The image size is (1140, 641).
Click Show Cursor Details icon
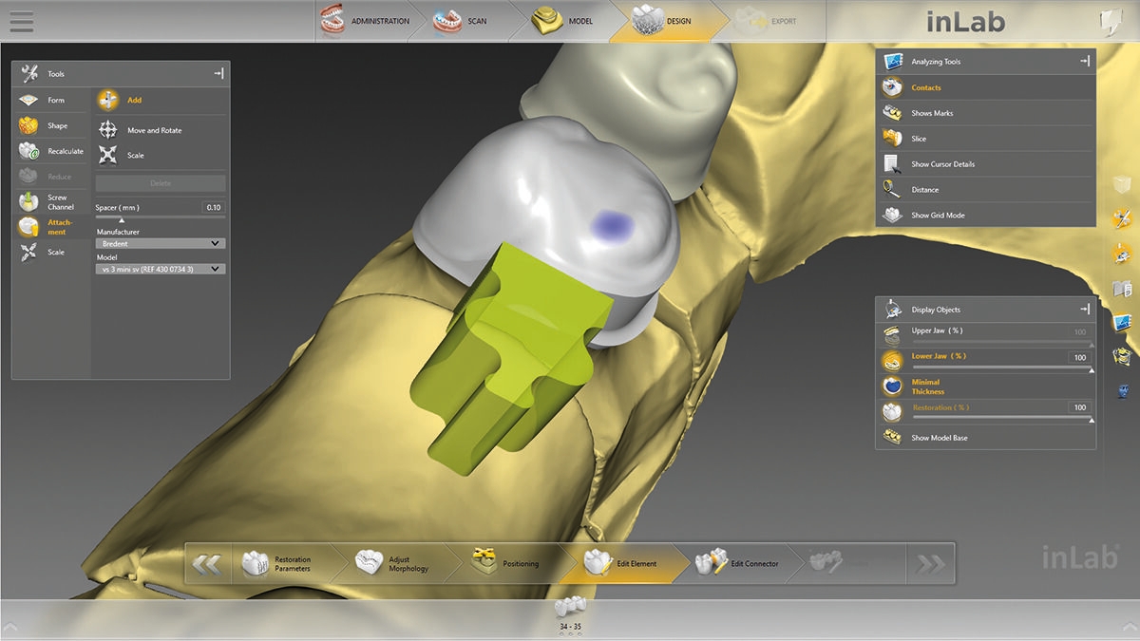point(892,164)
